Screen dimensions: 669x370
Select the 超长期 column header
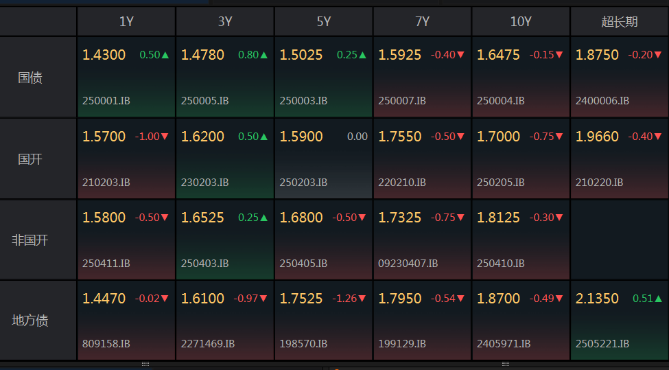pyautogui.click(x=619, y=22)
